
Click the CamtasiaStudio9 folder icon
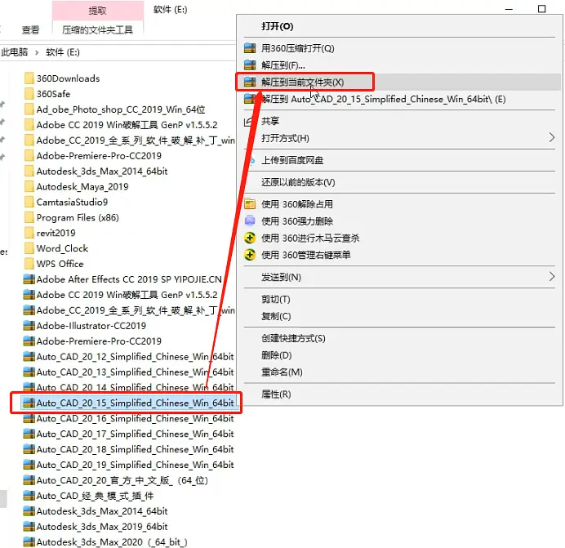point(29,202)
